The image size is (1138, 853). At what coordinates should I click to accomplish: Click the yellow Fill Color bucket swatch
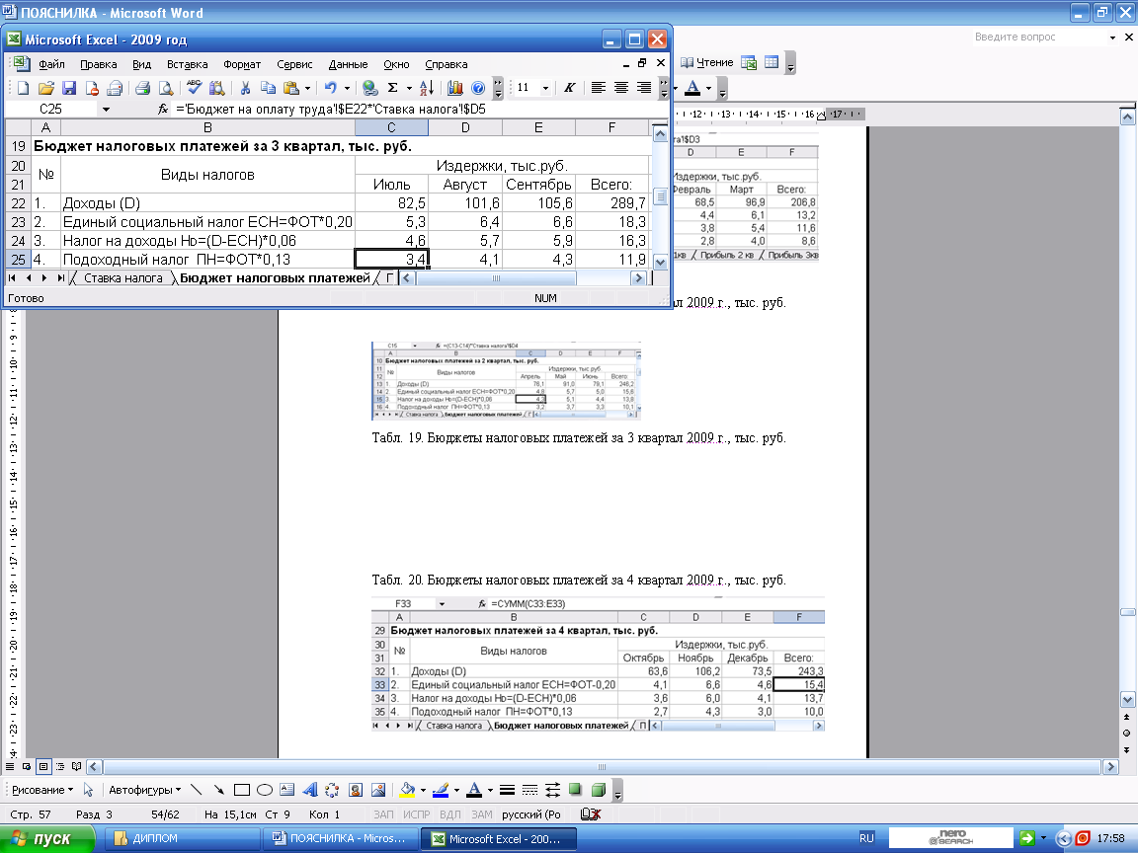pos(406,790)
